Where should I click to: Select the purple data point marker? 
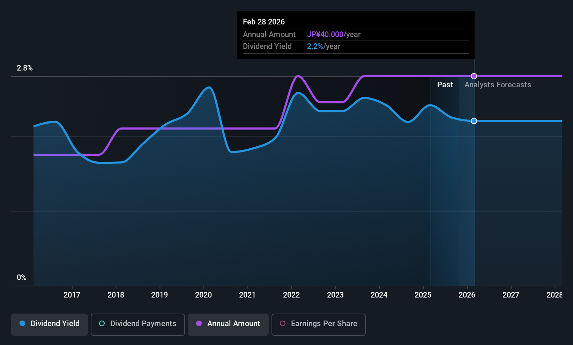474,76
